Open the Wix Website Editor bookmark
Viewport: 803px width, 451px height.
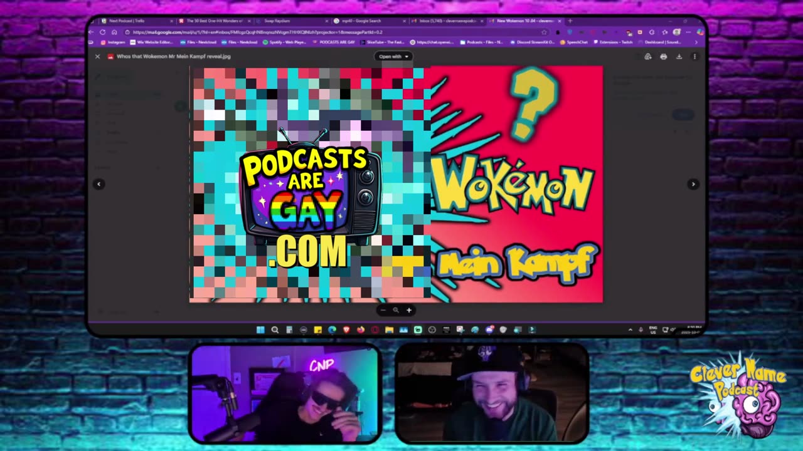pos(151,43)
